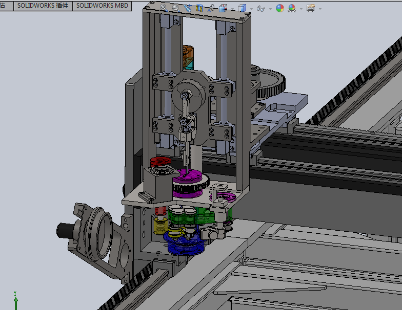Expand the Display Style dropdown arrow

click(x=251, y=9)
